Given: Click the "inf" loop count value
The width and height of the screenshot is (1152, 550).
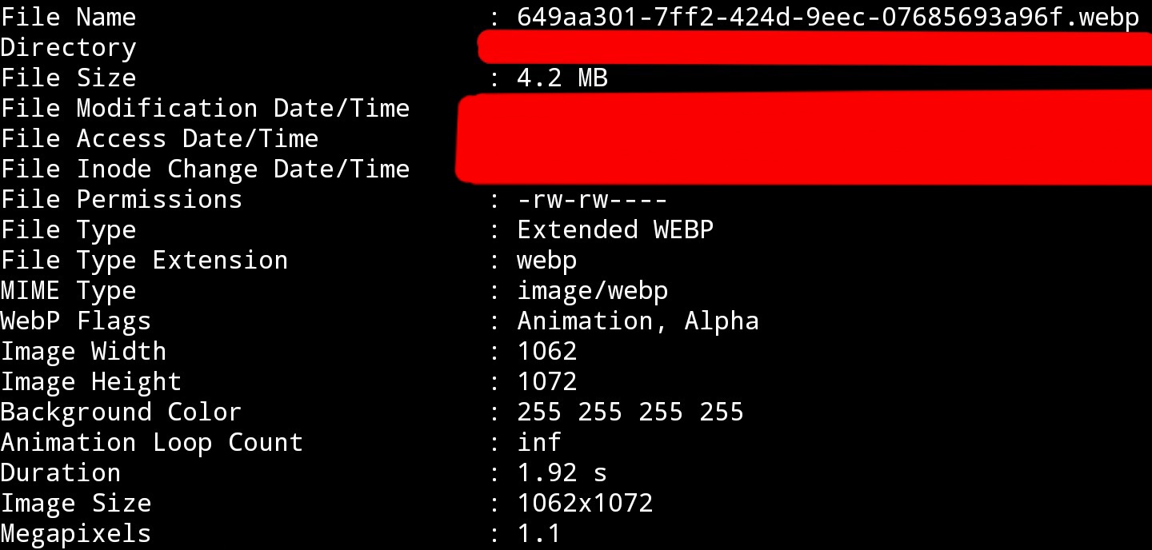Looking at the screenshot, I should pos(539,443).
